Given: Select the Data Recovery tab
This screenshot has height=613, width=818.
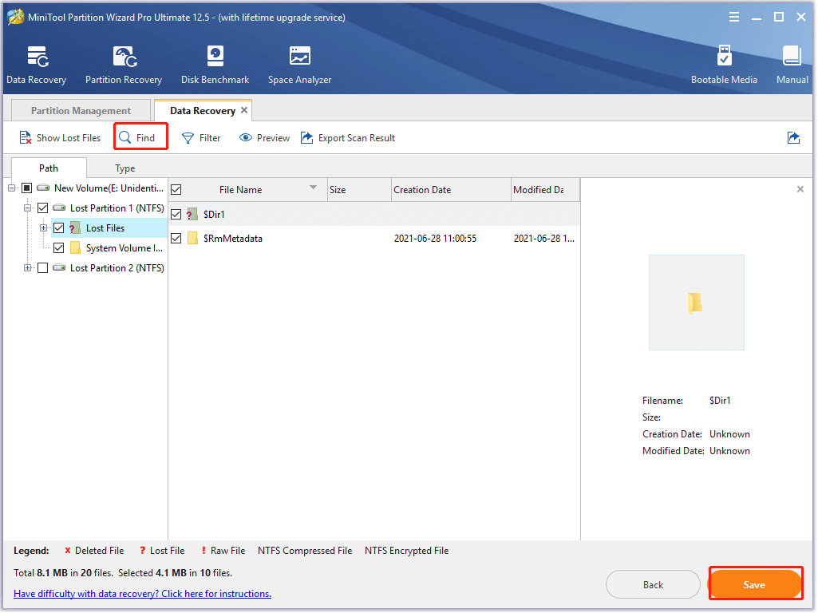Looking at the screenshot, I should (203, 111).
